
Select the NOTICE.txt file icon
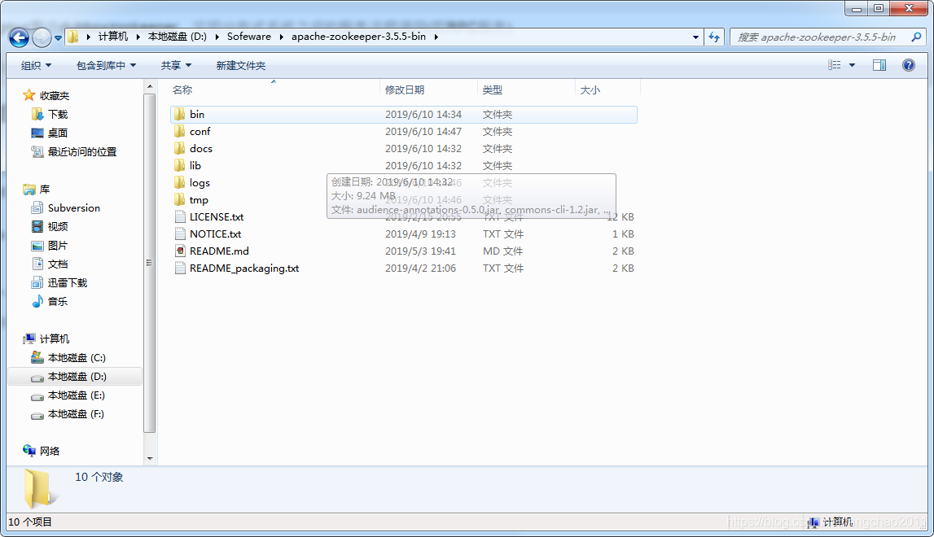tap(180, 234)
